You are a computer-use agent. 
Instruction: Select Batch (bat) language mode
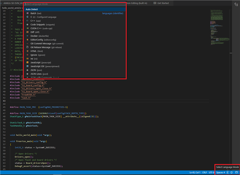pyautogui.click(x=75, y=13)
